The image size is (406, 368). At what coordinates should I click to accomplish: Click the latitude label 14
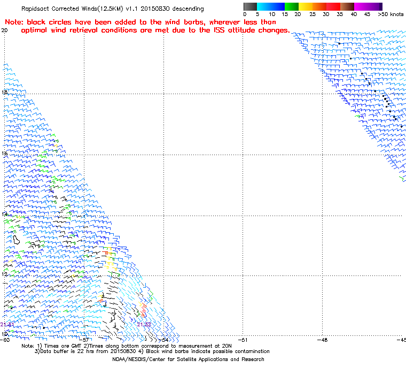coord(4,214)
